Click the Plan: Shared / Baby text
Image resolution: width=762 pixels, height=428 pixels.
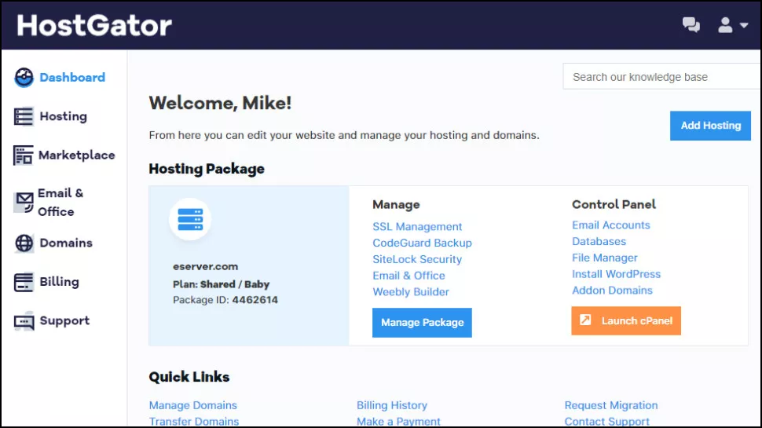[x=221, y=284]
